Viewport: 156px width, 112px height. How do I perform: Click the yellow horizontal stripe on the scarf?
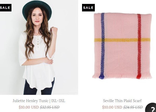coord(122,40)
